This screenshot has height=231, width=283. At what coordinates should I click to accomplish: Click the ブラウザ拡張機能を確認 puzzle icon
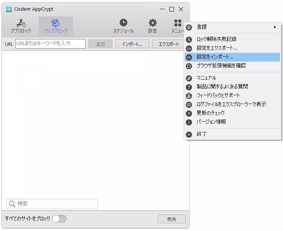(x=189, y=66)
